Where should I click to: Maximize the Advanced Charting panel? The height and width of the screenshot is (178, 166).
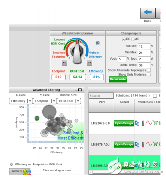point(80,90)
